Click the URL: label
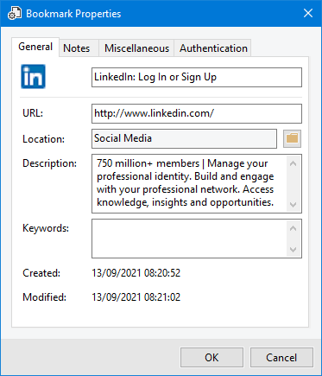The image size is (322, 376). [x=33, y=113]
